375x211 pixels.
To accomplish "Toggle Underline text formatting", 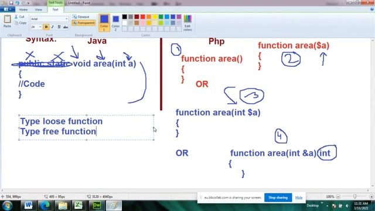I will 59,27.
